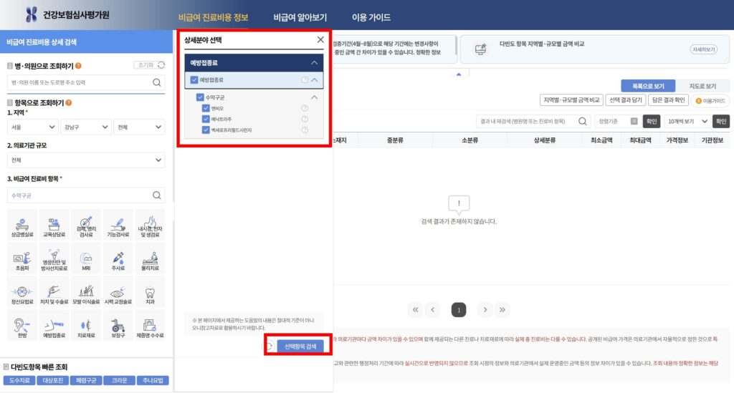Image resolution: width=734 pixels, height=393 pixels.
Task: Open the 비급여 진료비용 정보 menu
Action: point(214,17)
